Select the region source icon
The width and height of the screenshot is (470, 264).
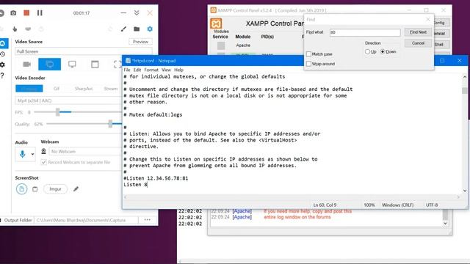click(117, 64)
